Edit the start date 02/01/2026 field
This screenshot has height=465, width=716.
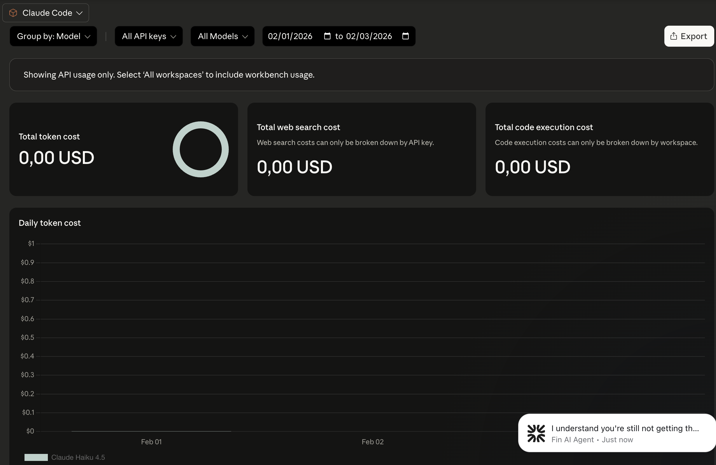(290, 36)
